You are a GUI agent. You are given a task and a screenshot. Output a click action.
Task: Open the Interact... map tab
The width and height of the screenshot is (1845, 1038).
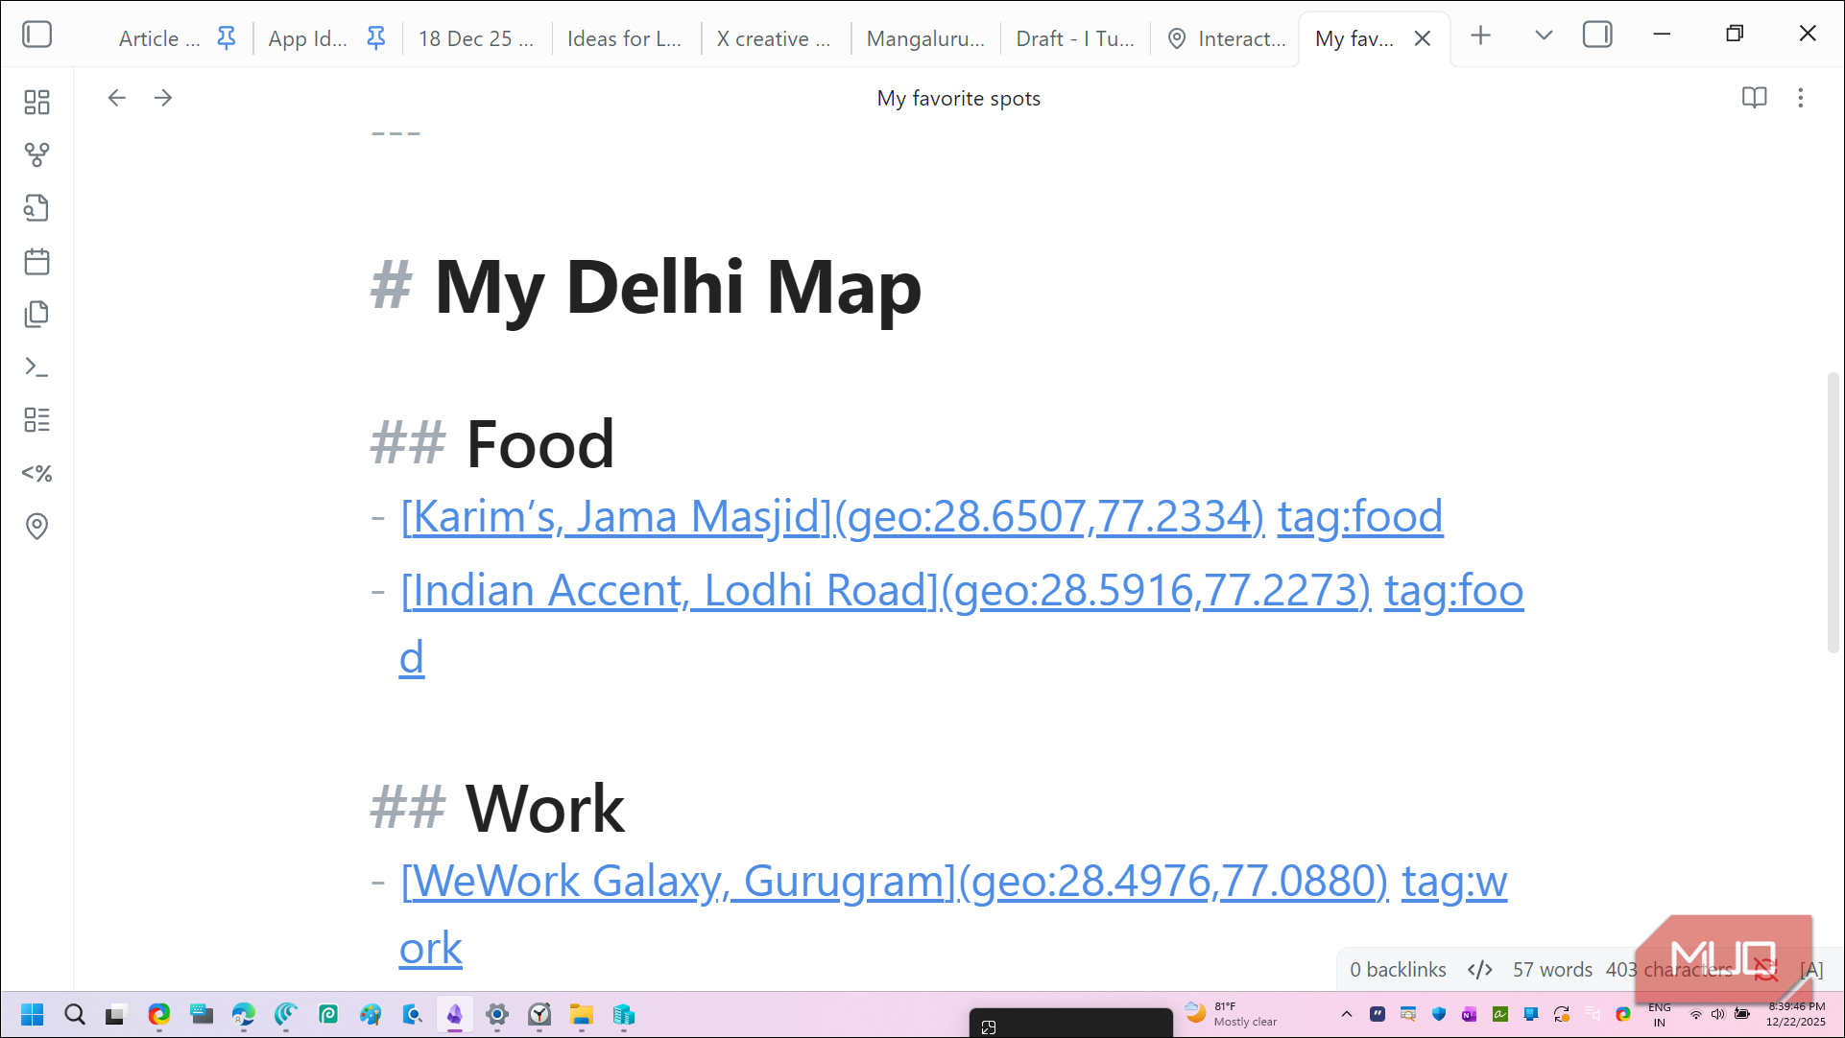[x=1226, y=38]
